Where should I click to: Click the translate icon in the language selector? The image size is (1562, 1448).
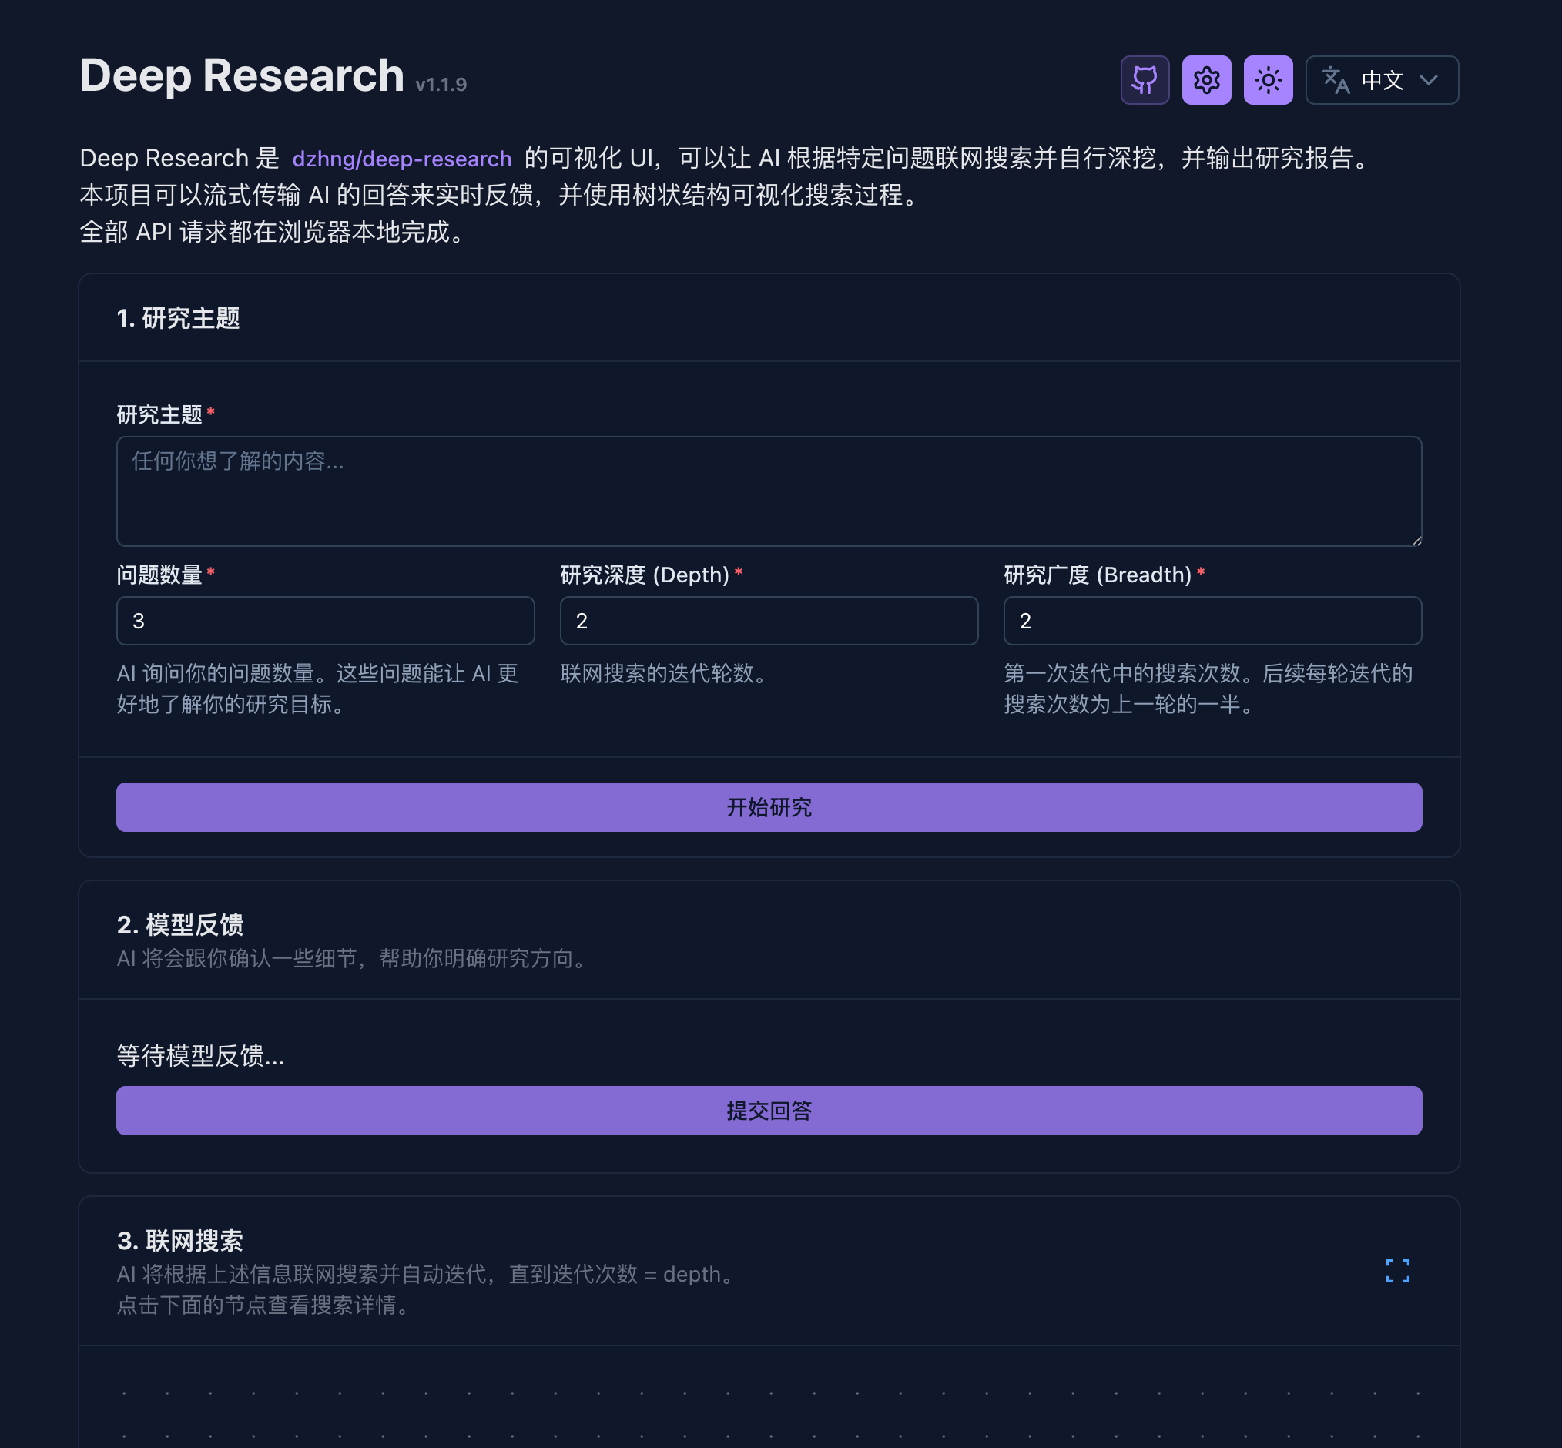click(x=1336, y=80)
